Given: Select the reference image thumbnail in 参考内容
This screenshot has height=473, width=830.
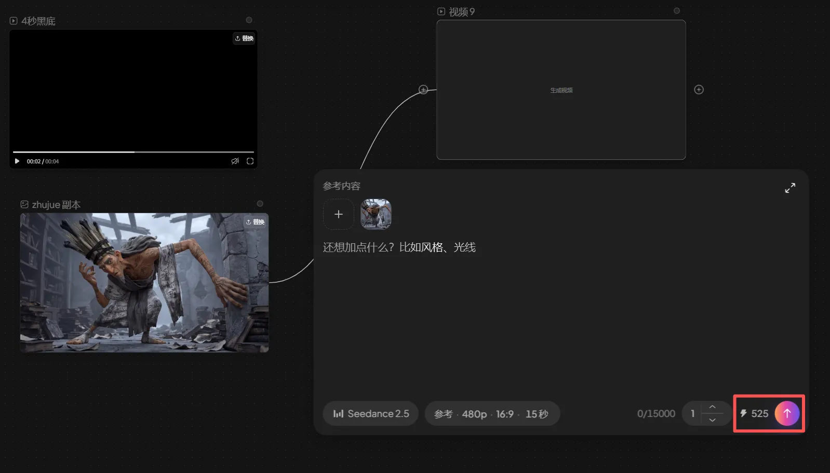Looking at the screenshot, I should [376, 214].
